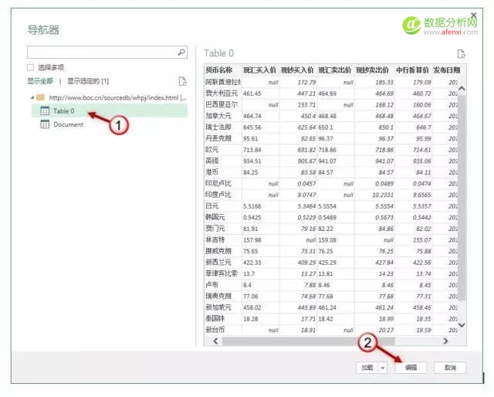Click the horizontal scroll left arrow
Image resolution: width=494 pixels, height=397 pixels.
coord(216,341)
